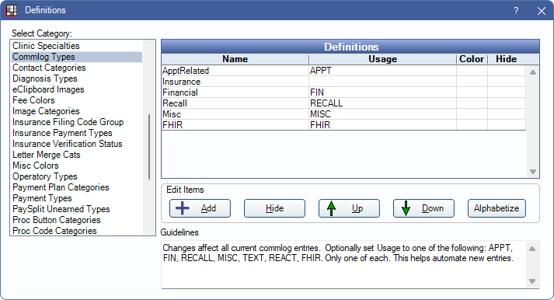
Task: Move selected item Down
Action: click(423, 208)
